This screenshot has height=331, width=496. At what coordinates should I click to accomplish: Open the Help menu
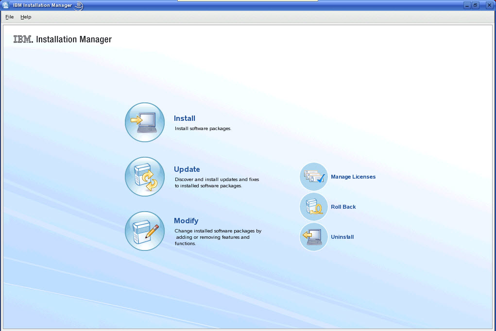coord(26,17)
